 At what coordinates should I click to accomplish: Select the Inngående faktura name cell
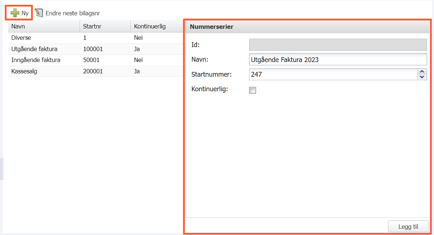(x=36, y=60)
